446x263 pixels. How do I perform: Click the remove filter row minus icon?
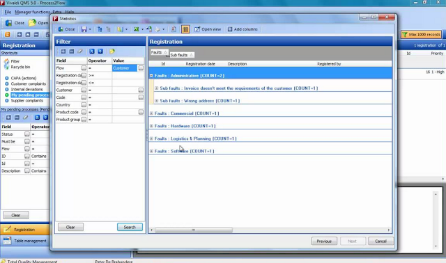coord(72,51)
